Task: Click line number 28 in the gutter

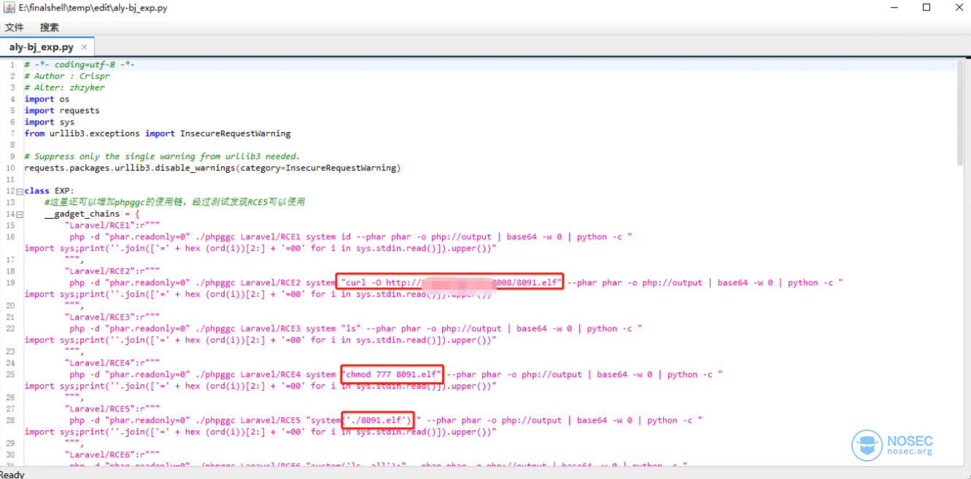Action: pyautogui.click(x=10, y=421)
